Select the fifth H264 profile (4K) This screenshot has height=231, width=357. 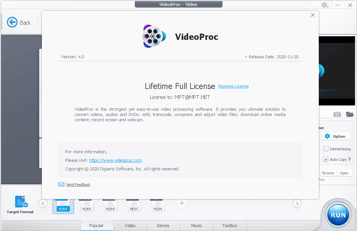[158, 205]
